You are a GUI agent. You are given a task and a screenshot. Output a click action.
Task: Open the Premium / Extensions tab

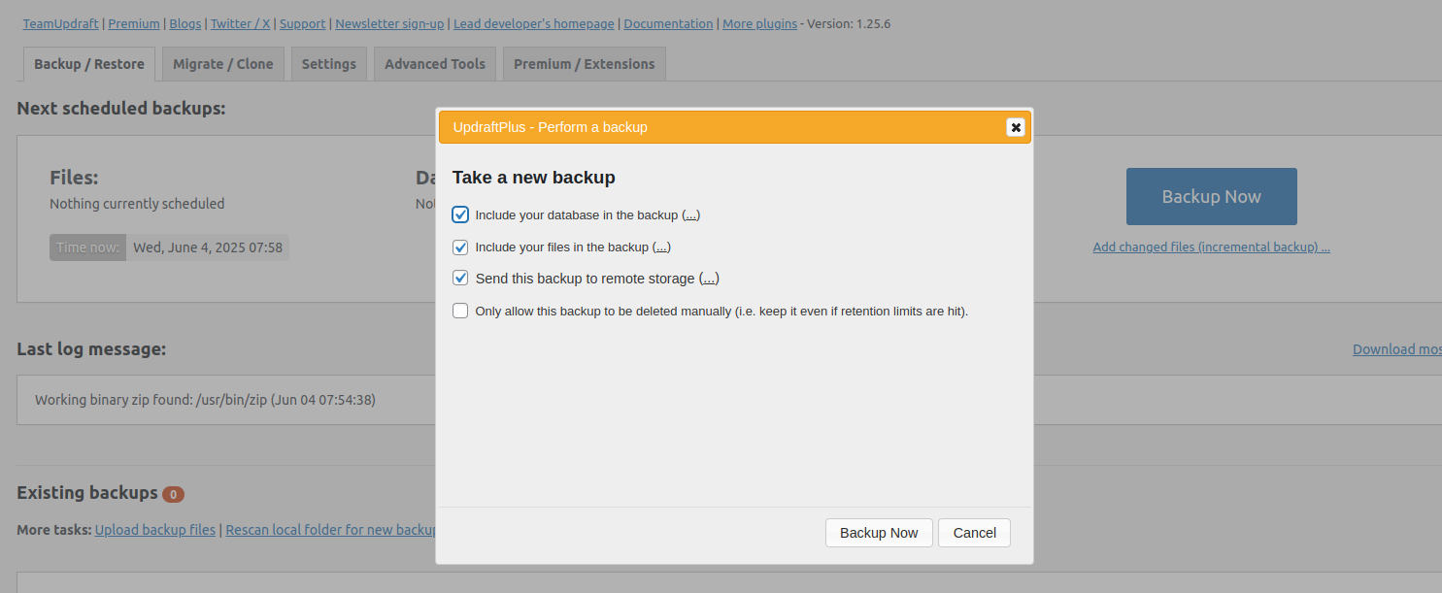click(584, 64)
